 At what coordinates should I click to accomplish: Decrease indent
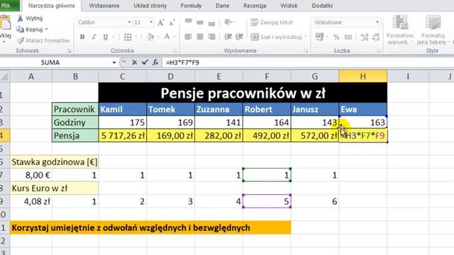(x=228, y=37)
